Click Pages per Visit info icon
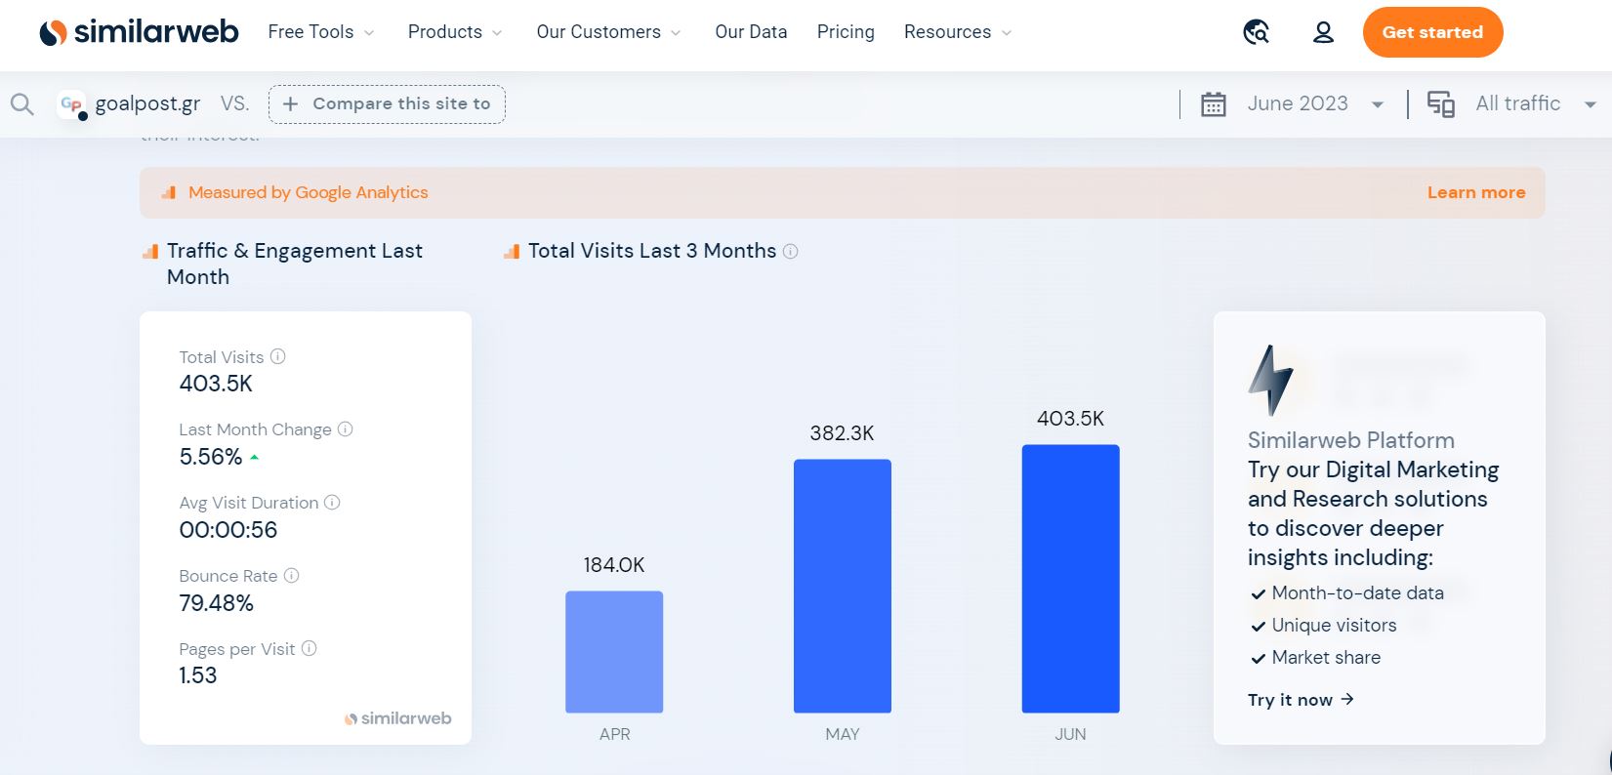 310,648
